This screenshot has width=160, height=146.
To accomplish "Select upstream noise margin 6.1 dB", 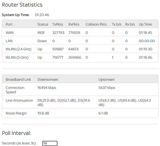I will pyautogui.click(x=103, y=113).
